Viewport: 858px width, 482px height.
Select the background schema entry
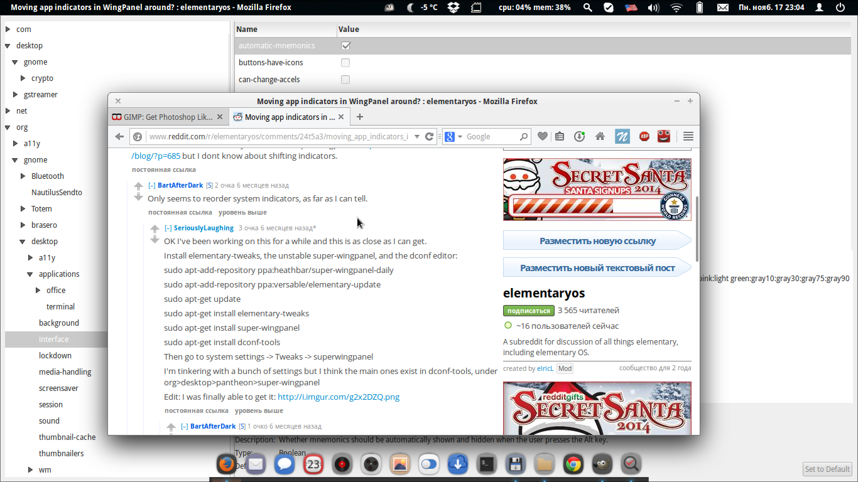click(x=59, y=323)
